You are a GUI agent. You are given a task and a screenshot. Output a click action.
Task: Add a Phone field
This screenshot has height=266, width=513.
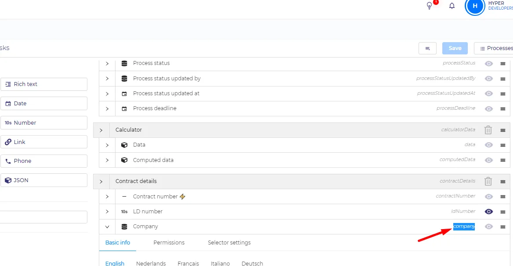(x=44, y=161)
